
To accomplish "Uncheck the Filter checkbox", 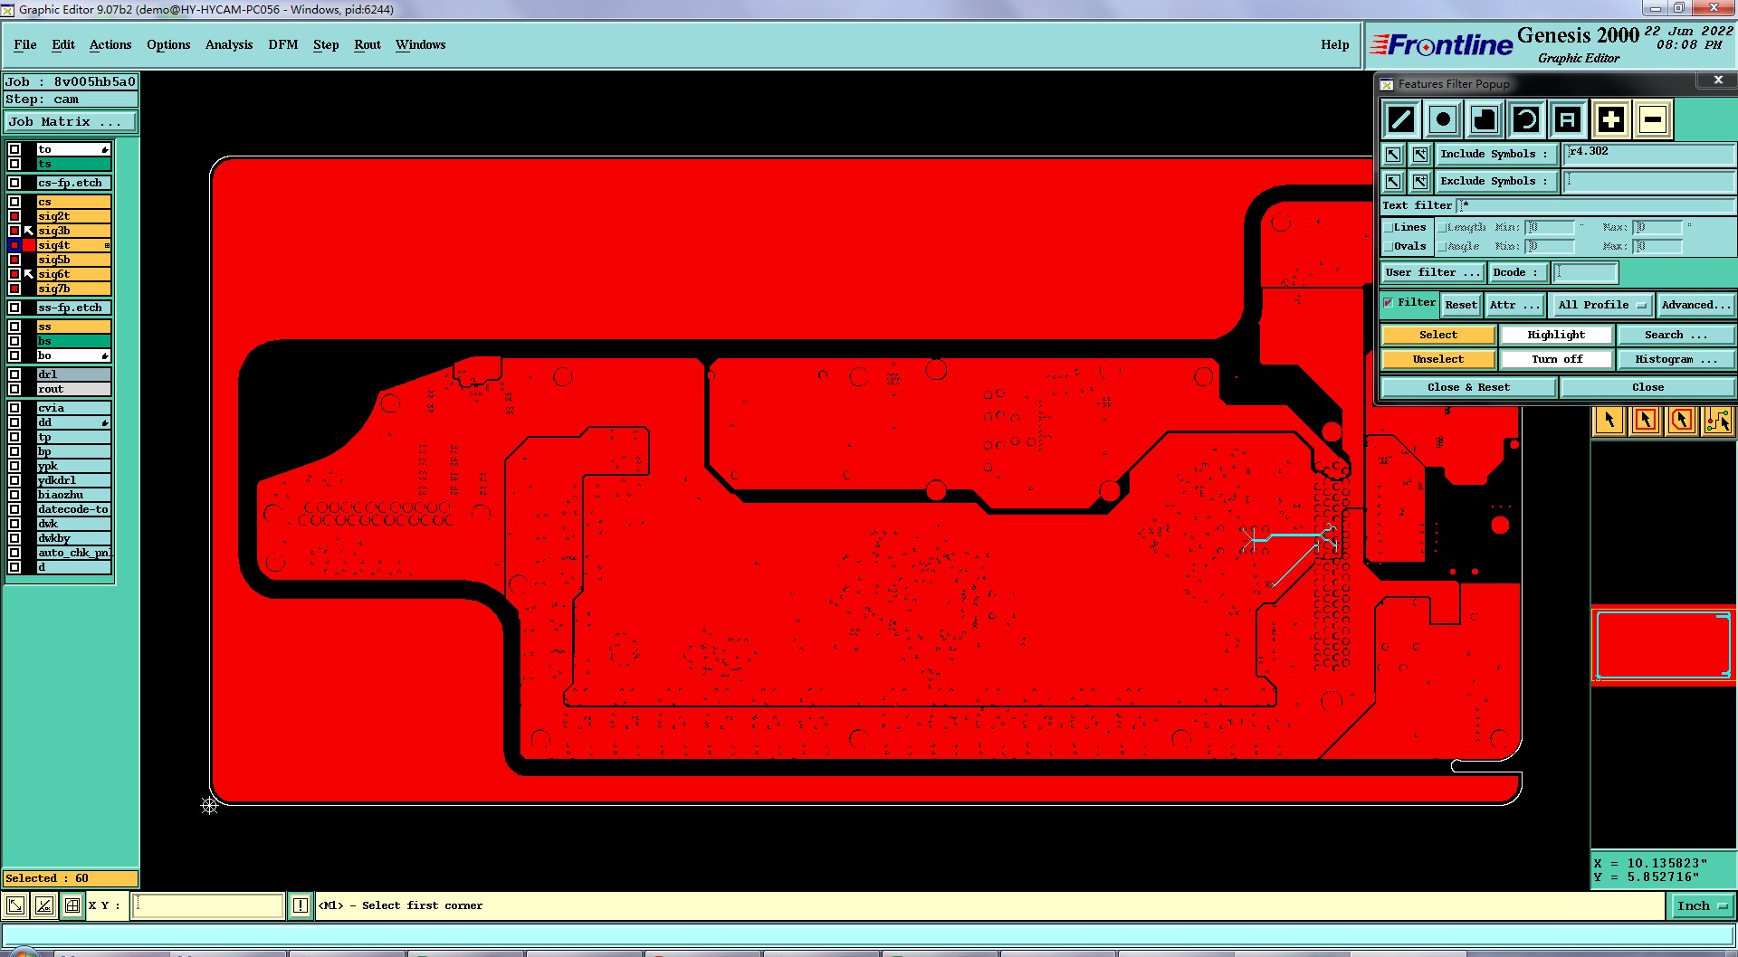I will click(x=1389, y=303).
